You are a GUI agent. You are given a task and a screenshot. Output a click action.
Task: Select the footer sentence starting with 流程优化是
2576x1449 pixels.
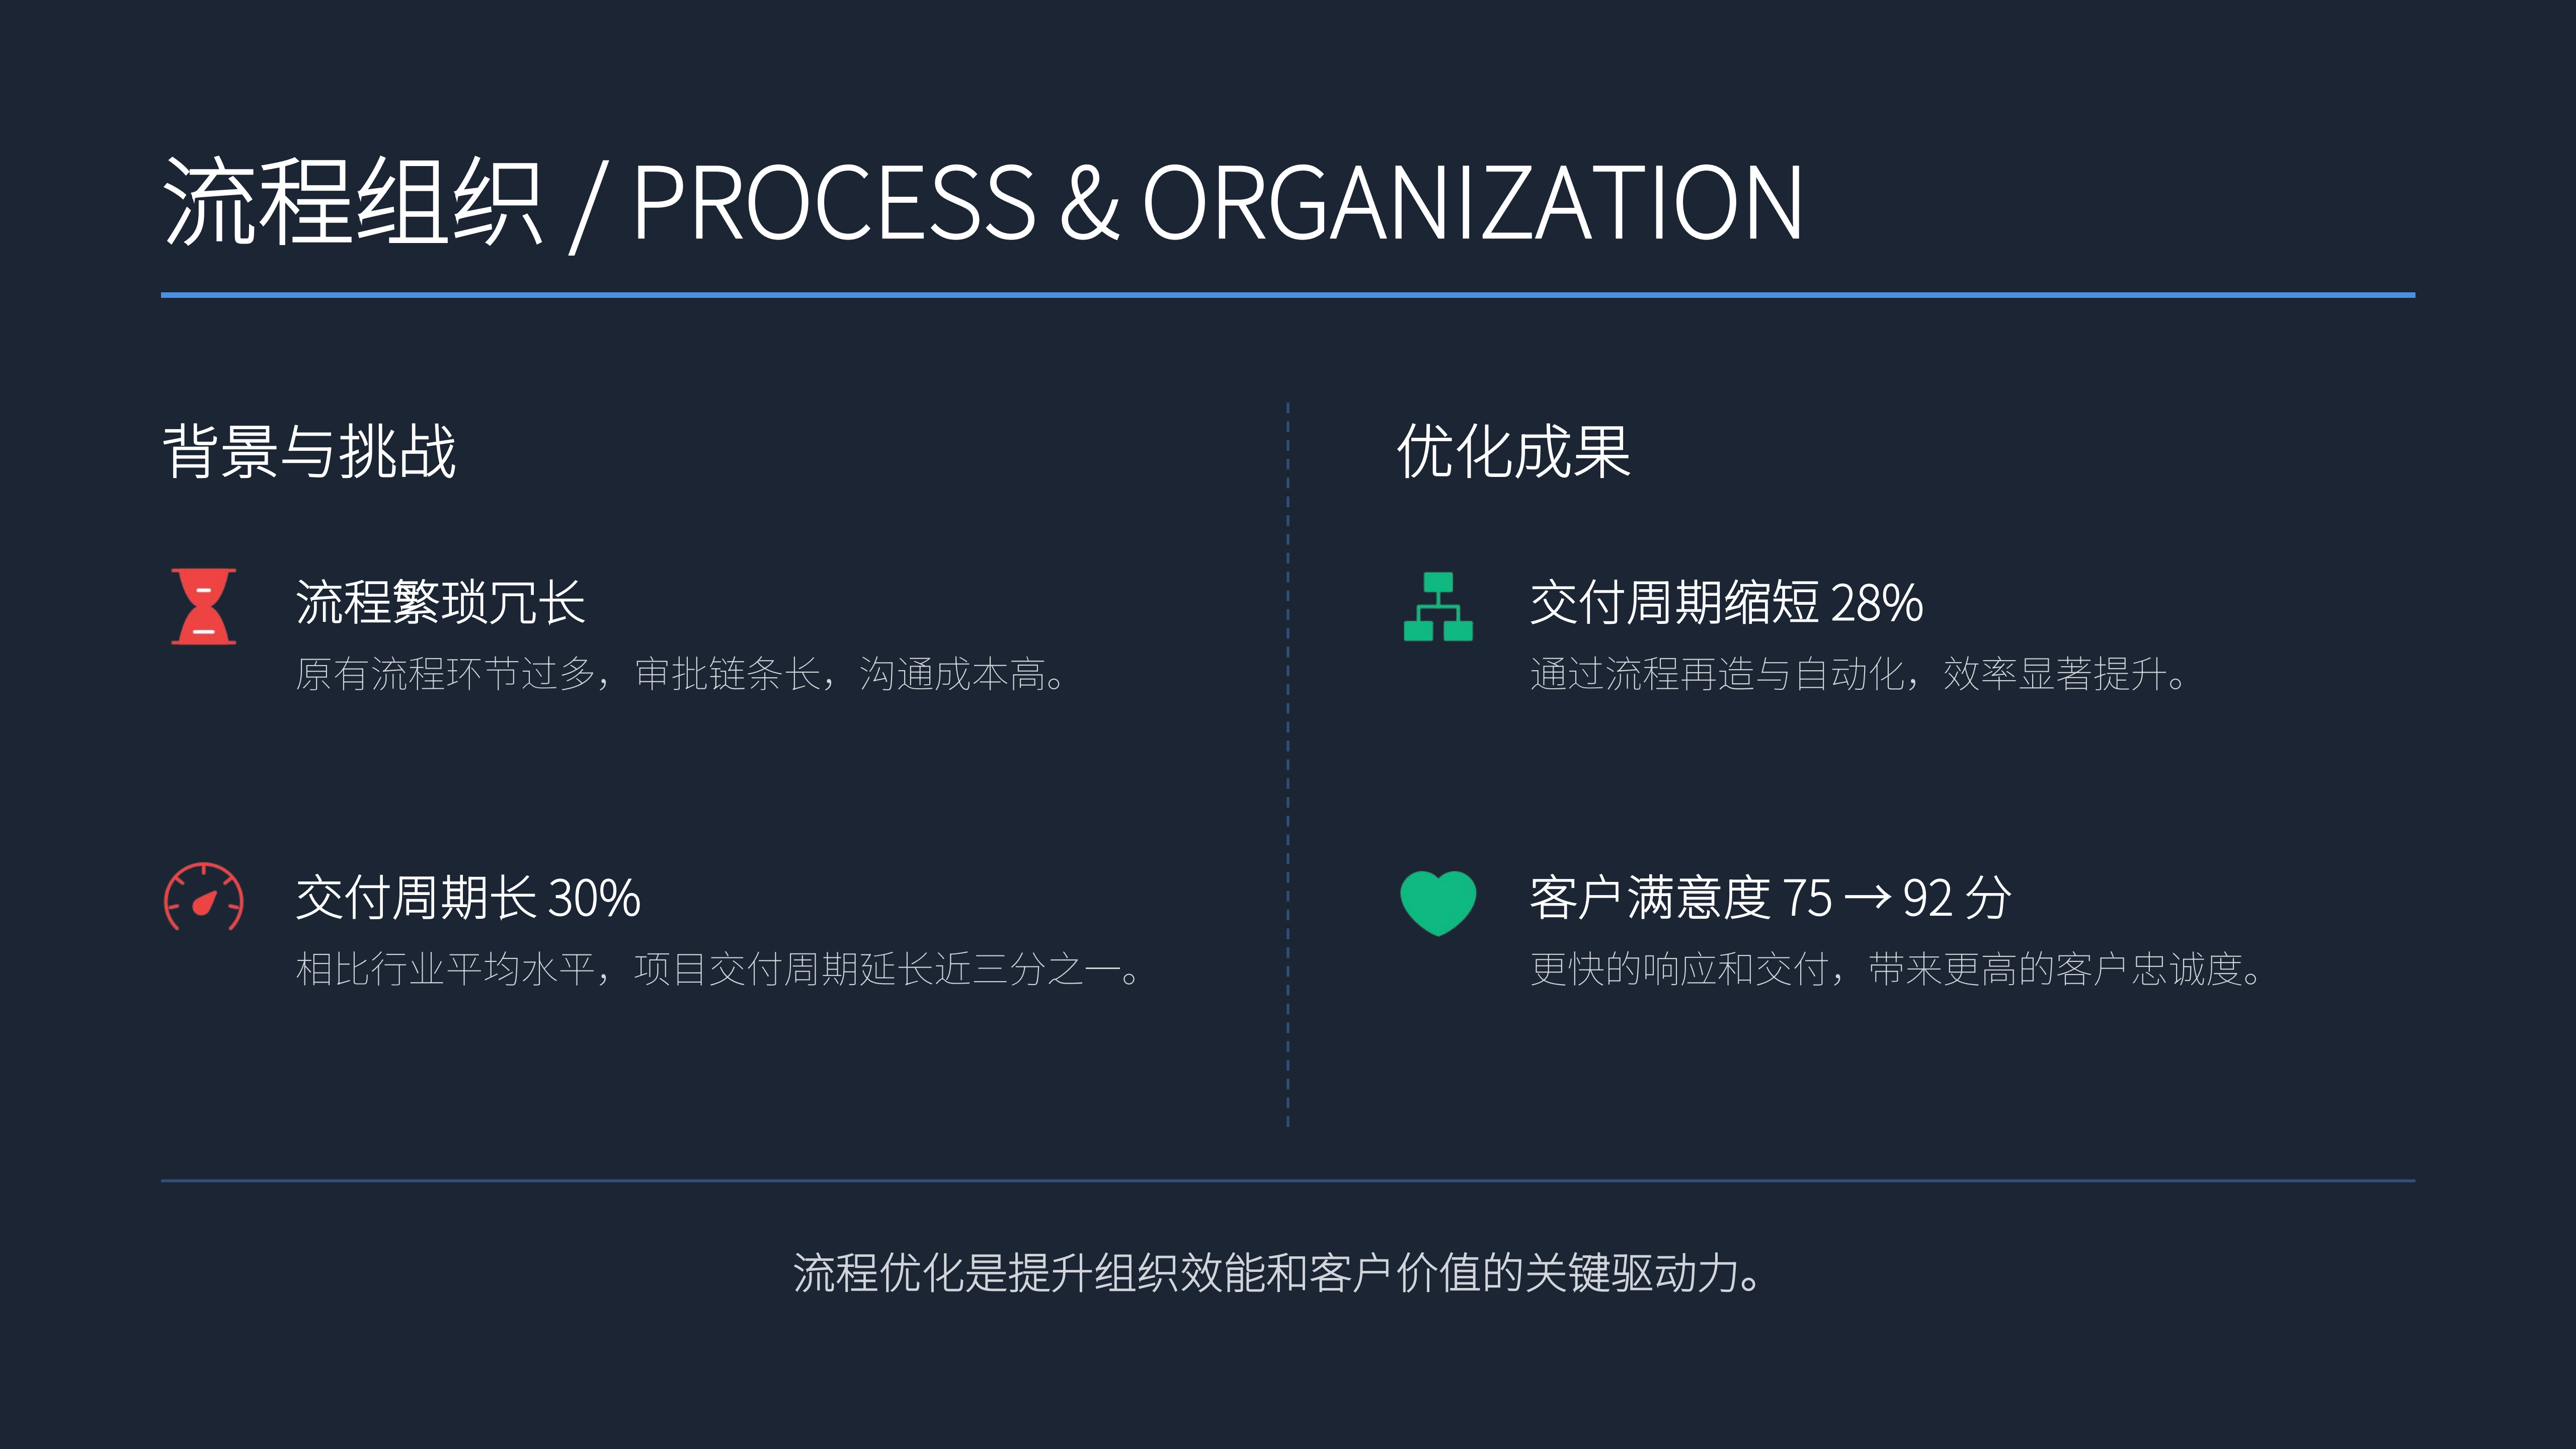[1277, 1273]
